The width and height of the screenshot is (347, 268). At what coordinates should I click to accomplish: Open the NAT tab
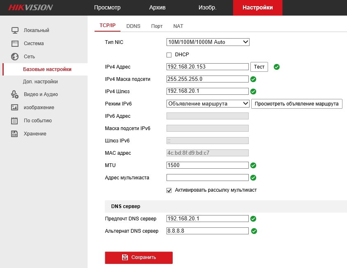178,26
